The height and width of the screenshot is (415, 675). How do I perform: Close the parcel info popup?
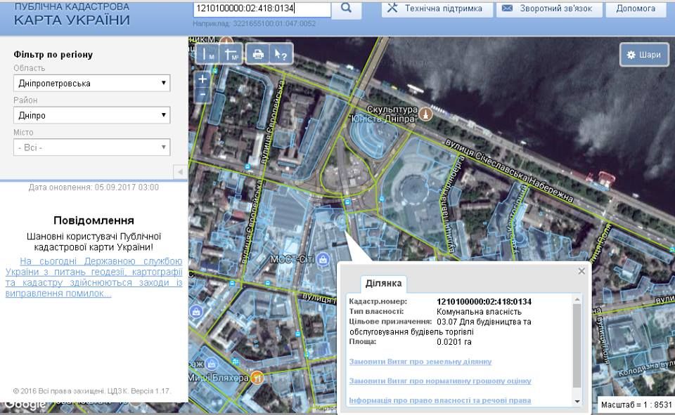[581, 271]
